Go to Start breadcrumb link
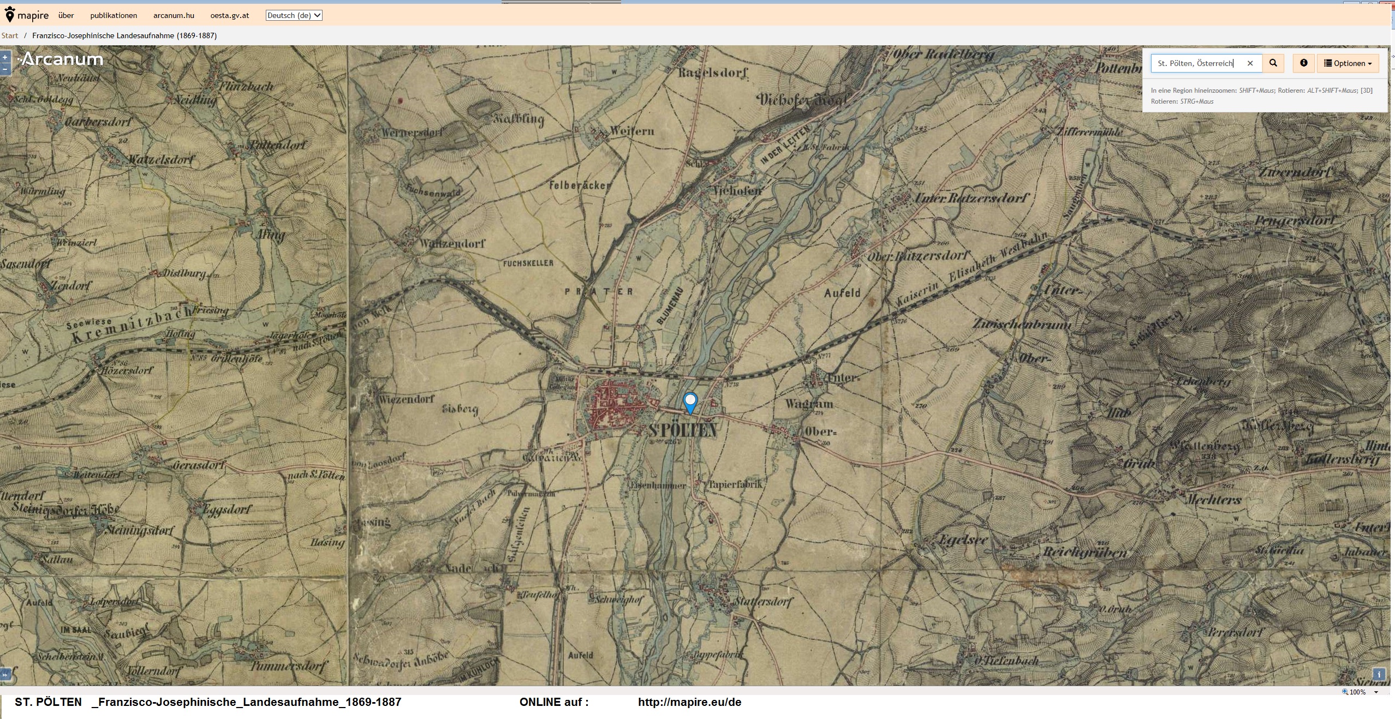 click(x=10, y=35)
